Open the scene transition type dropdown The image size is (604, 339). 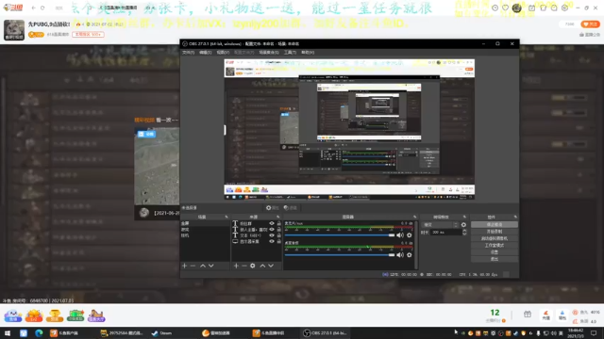440,224
